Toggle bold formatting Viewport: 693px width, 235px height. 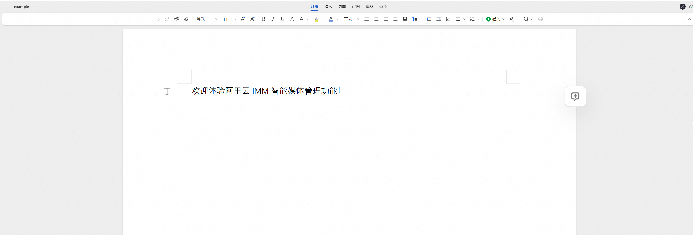point(263,19)
